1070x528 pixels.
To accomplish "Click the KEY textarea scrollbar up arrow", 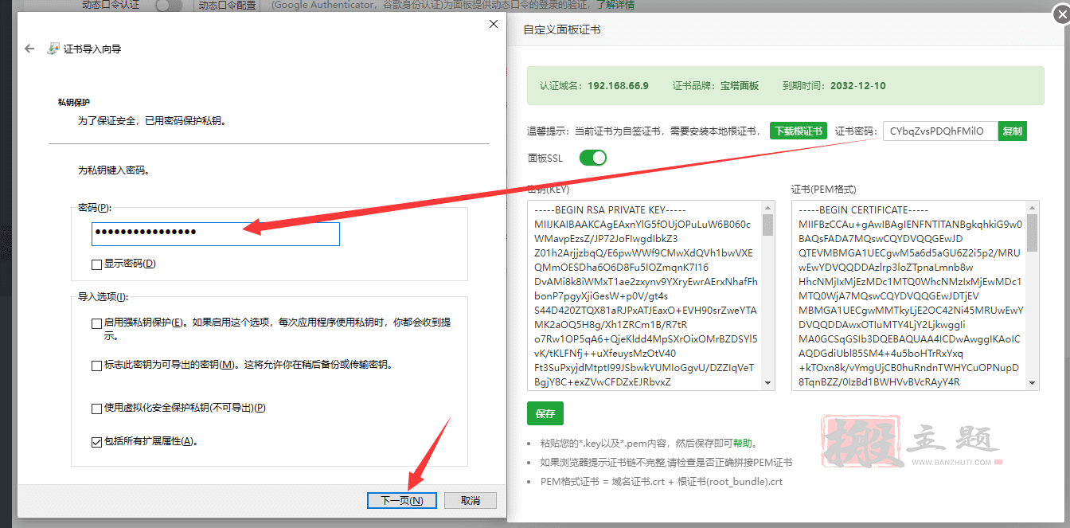I will 768,207.
